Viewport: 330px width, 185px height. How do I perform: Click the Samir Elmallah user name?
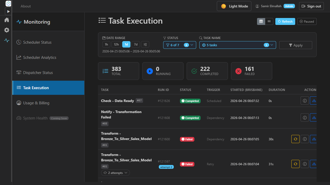(x=271, y=6)
